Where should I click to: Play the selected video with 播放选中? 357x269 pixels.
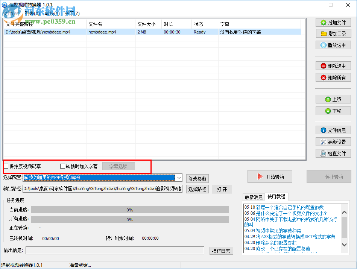333,45
